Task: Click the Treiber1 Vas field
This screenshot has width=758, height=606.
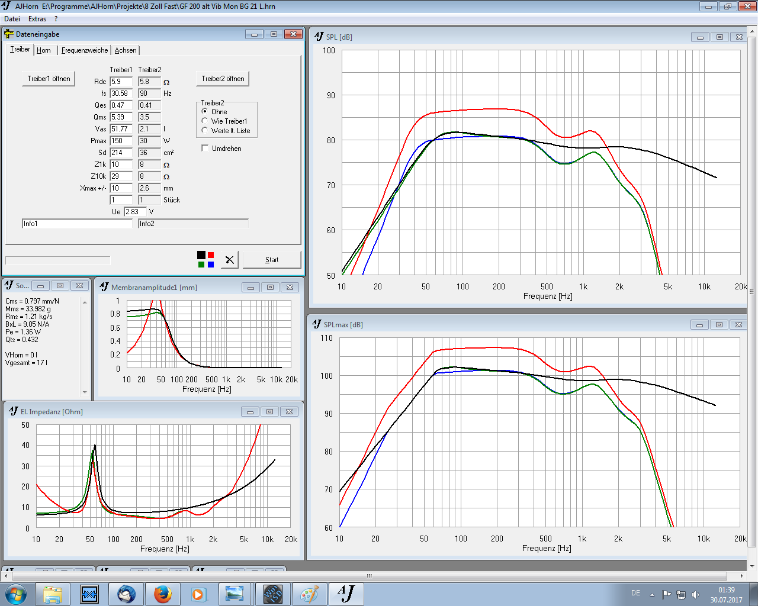Action: tap(121, 129)
